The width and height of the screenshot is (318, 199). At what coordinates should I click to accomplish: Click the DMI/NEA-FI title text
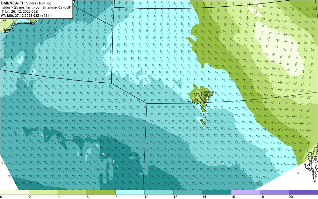(x=12, y=3)
